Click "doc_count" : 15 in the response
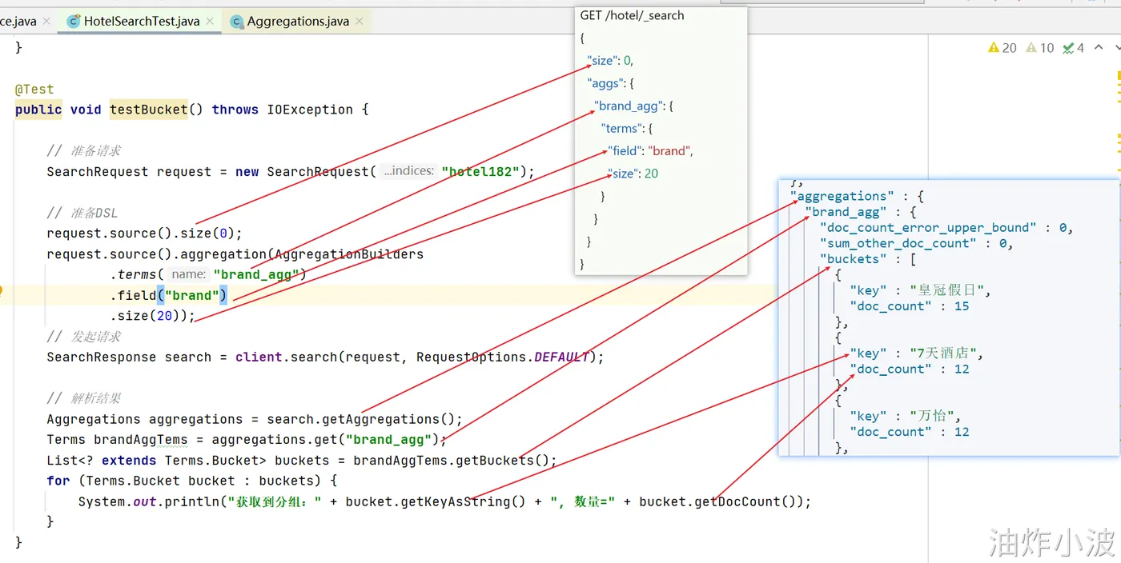This screenshot has width=1121, height=563. tap(909, 306)
